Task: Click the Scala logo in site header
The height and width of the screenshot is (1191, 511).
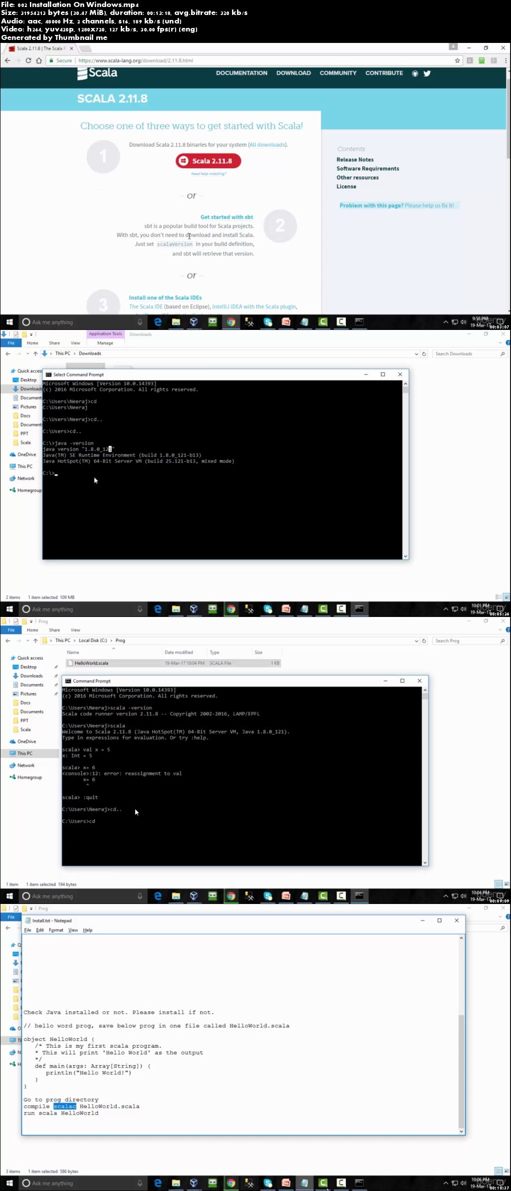Action: (x=97, y=73)
